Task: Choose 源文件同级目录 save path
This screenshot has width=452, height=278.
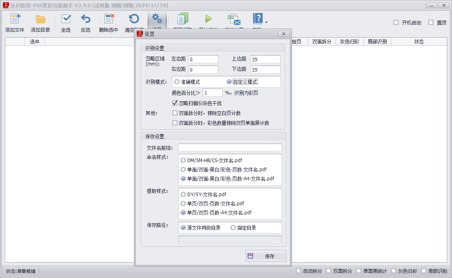Action: click(183, 228)
